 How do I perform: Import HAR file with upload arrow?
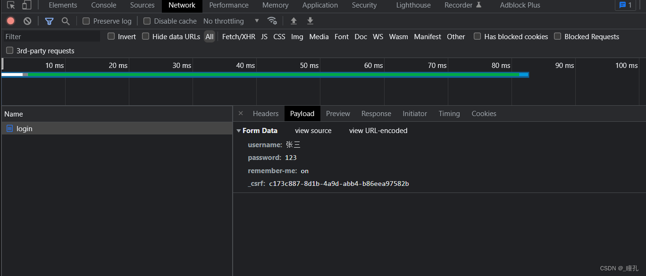[x=294, y=21]
